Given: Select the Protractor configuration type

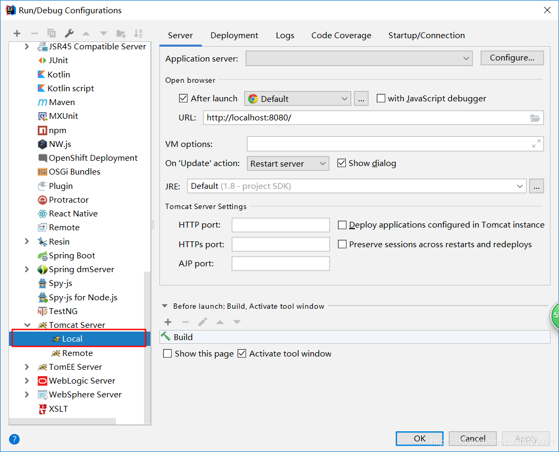Looking at the screenshot, I should click(63, 199).
